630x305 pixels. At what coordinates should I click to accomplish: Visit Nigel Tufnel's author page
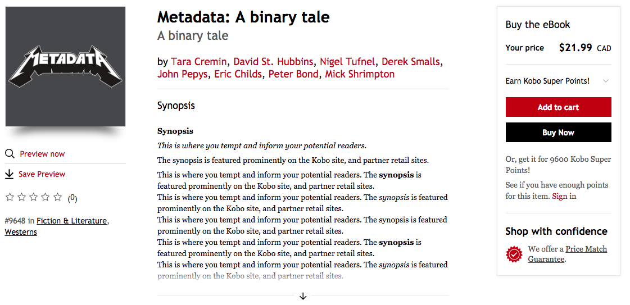pos(348,62)
